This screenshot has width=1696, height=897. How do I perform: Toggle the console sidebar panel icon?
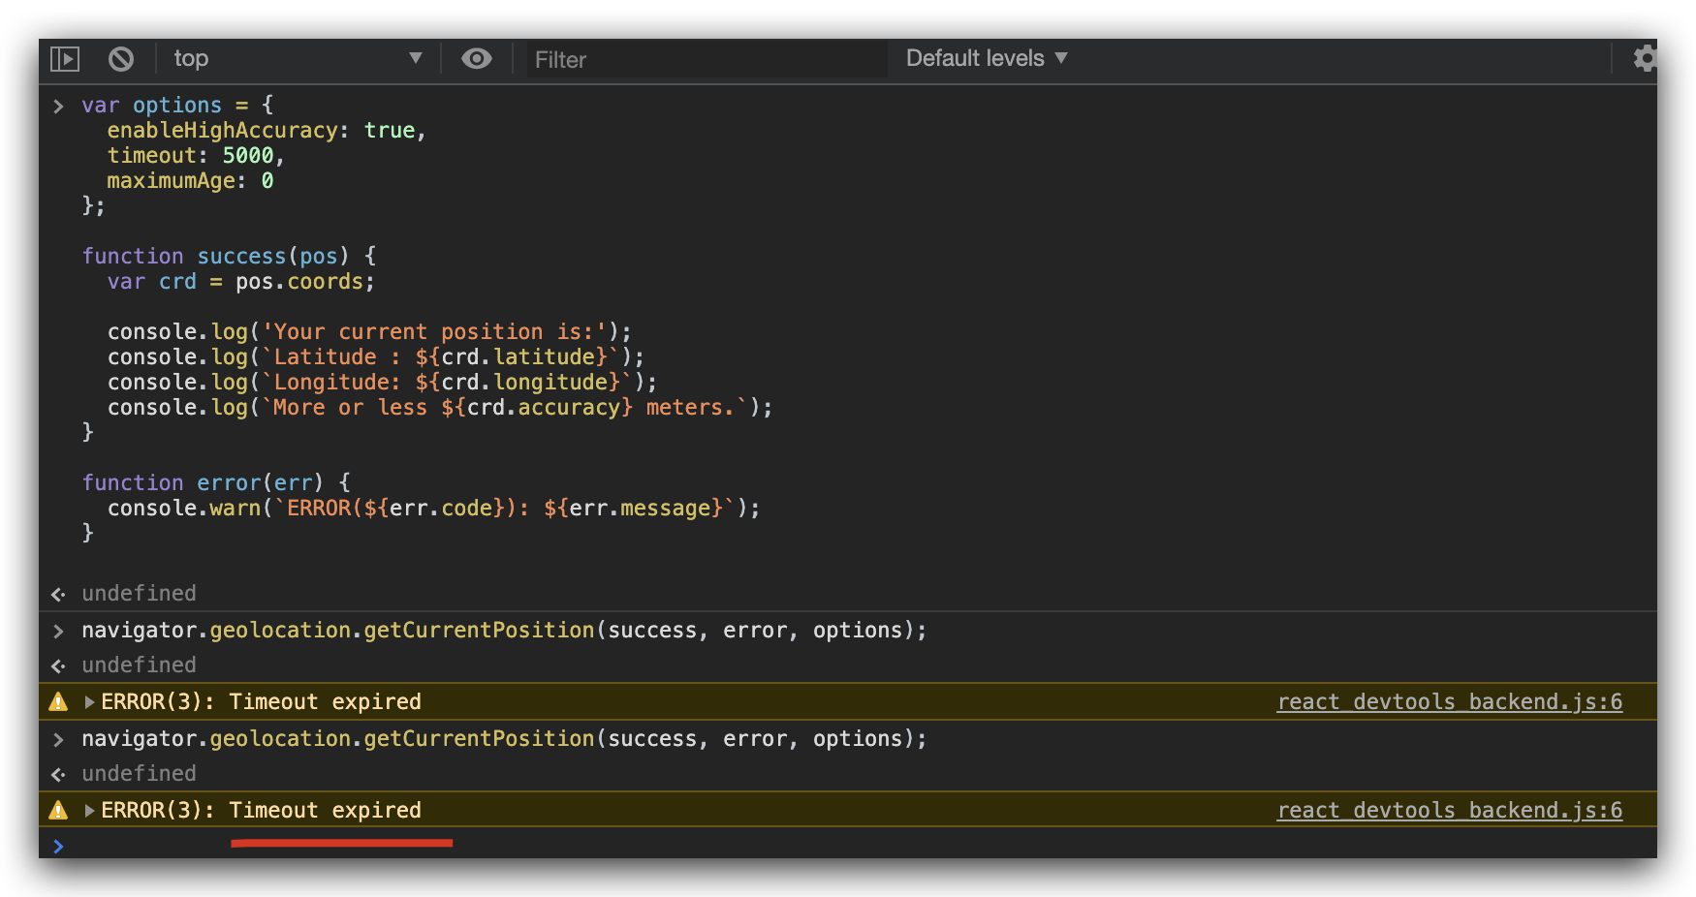[x=65, y=59]
